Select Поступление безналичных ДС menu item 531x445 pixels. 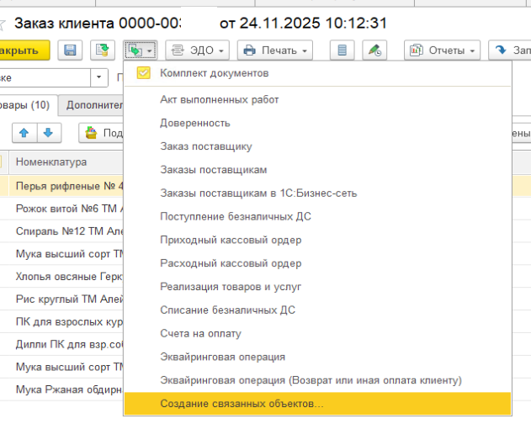[317, 216]
